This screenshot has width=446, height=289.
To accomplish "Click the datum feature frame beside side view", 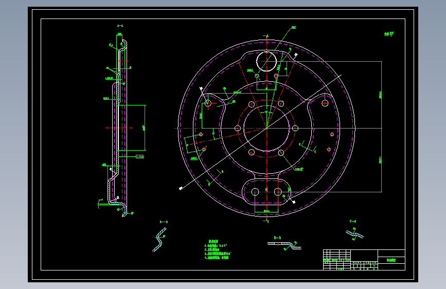I will [x=140, y=157].
